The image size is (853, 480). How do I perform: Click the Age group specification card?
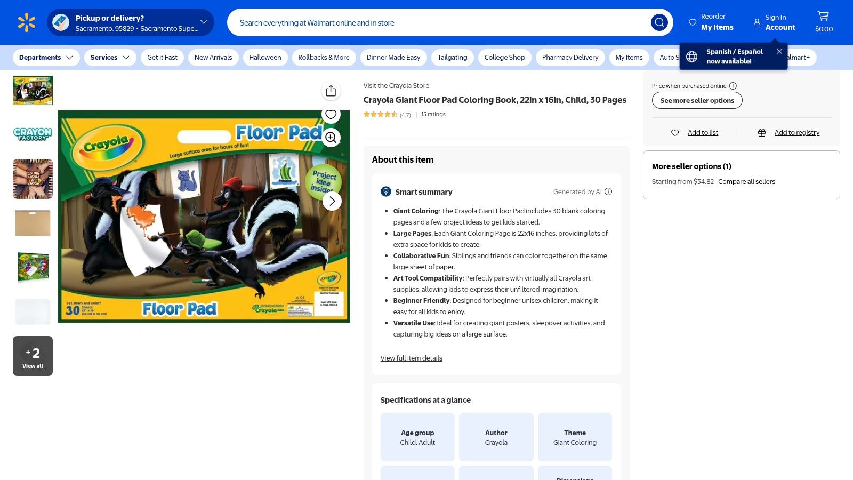click(x=417, y=437)
